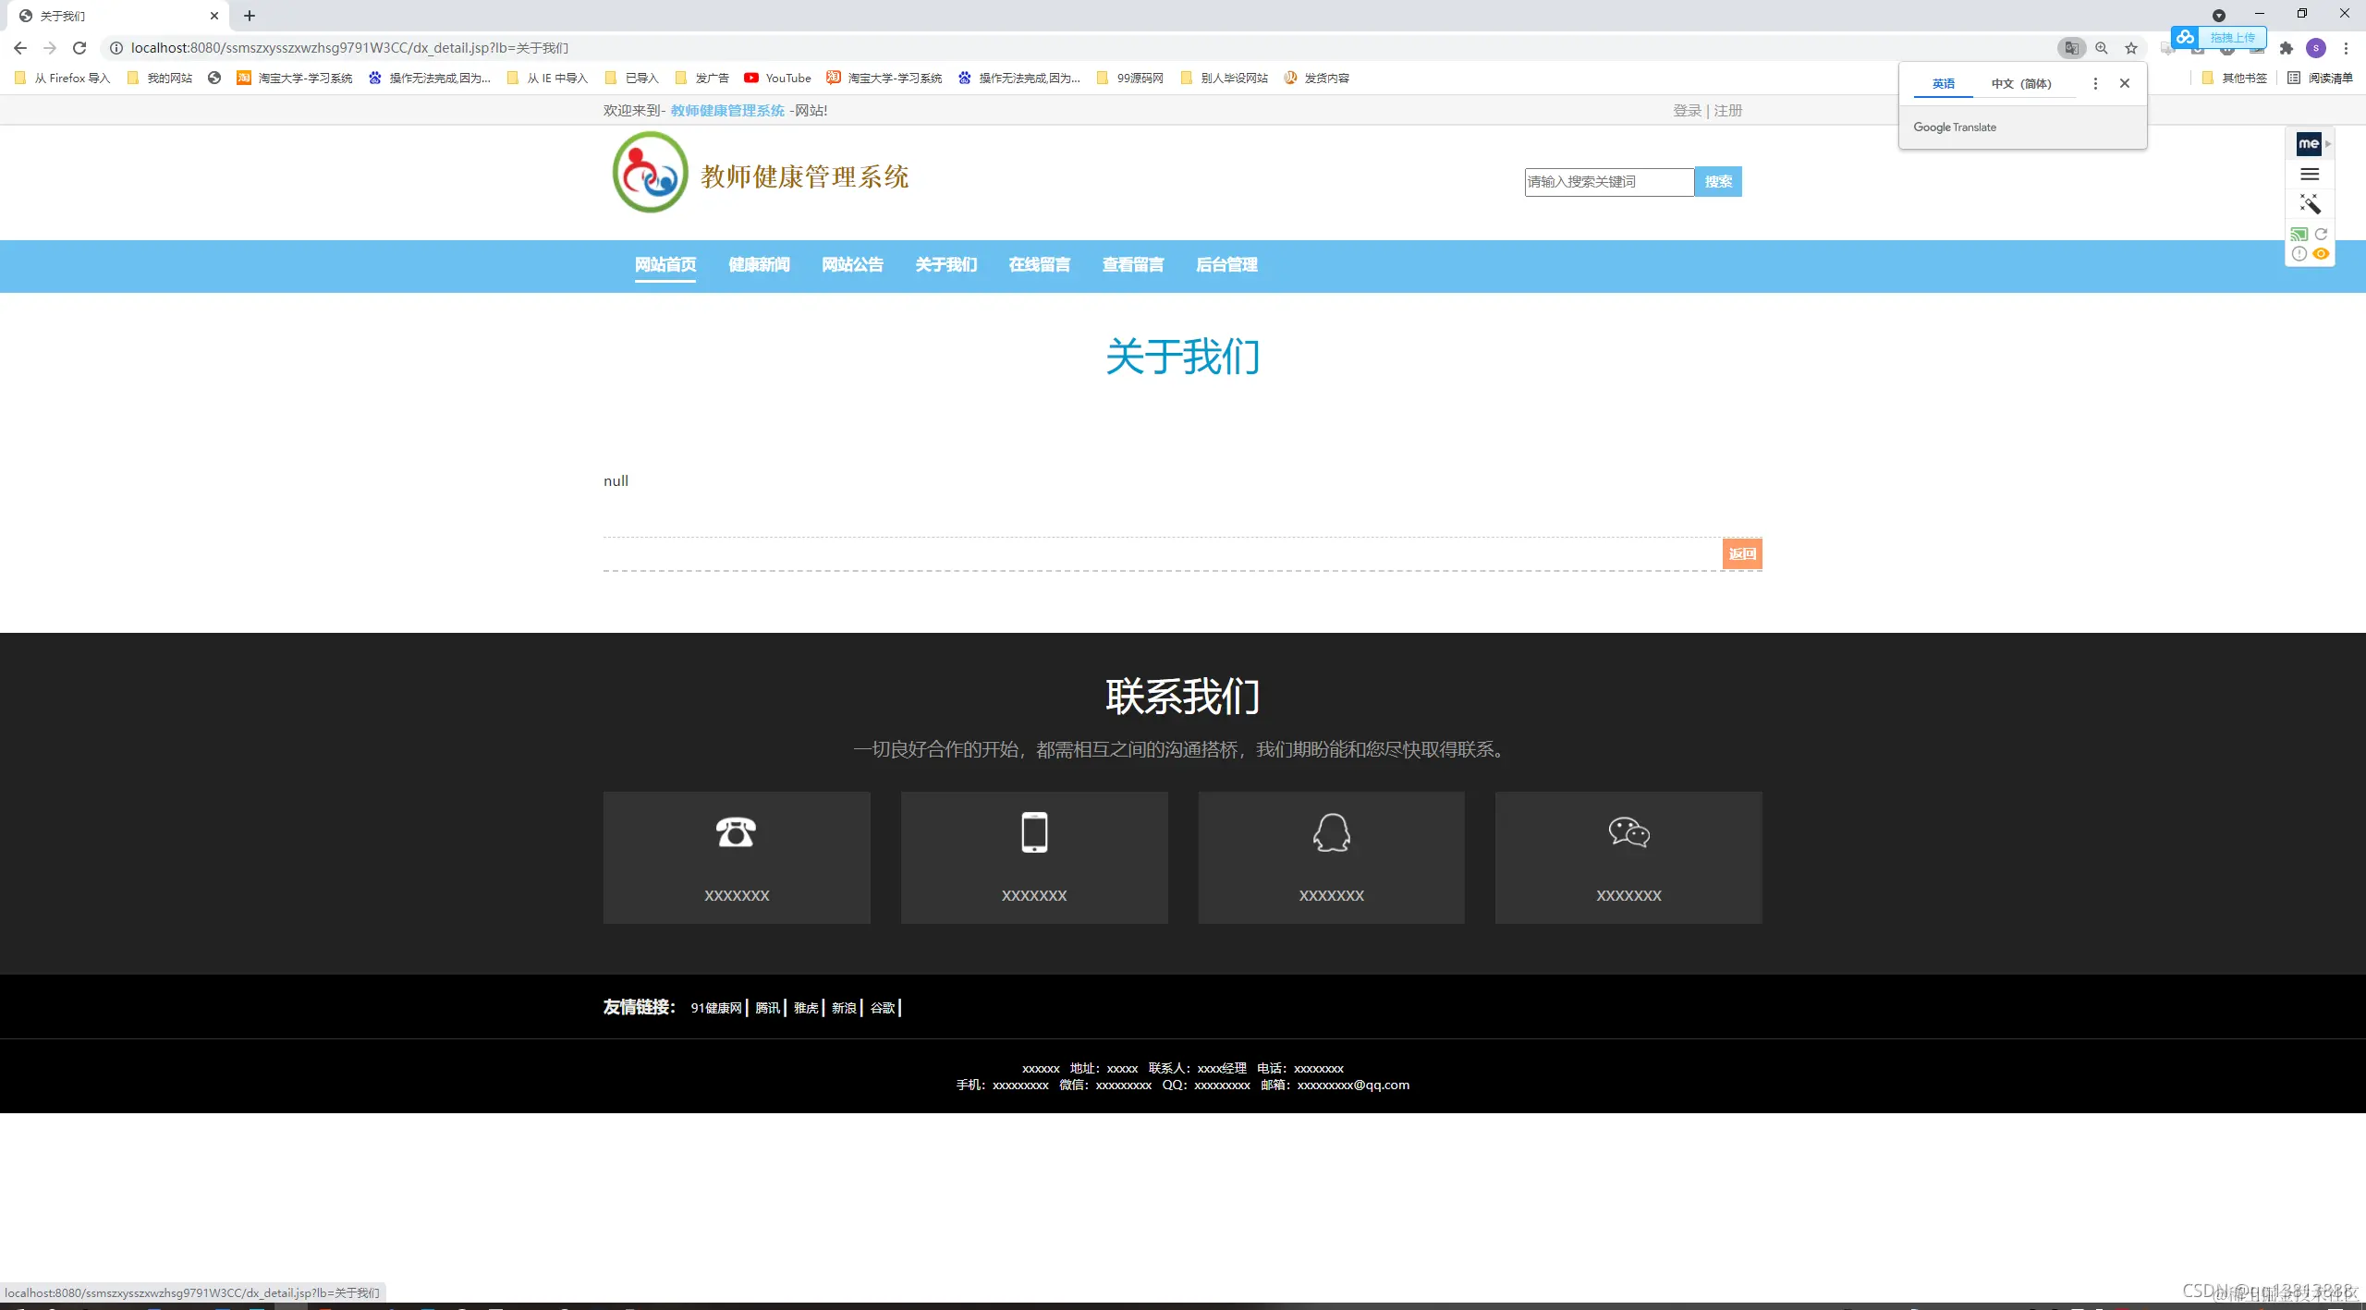2366x1310 pixels.
Task: Click the 教师健康管理系统 site logo
Action: click(648, 172)
